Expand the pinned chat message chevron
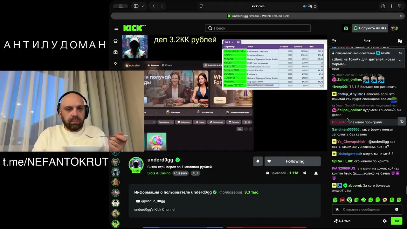The width and height of the screenshot is (407, 229). click(x=400, y=60)
